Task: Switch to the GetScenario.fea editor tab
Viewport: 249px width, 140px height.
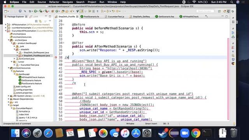Action: 165,16
